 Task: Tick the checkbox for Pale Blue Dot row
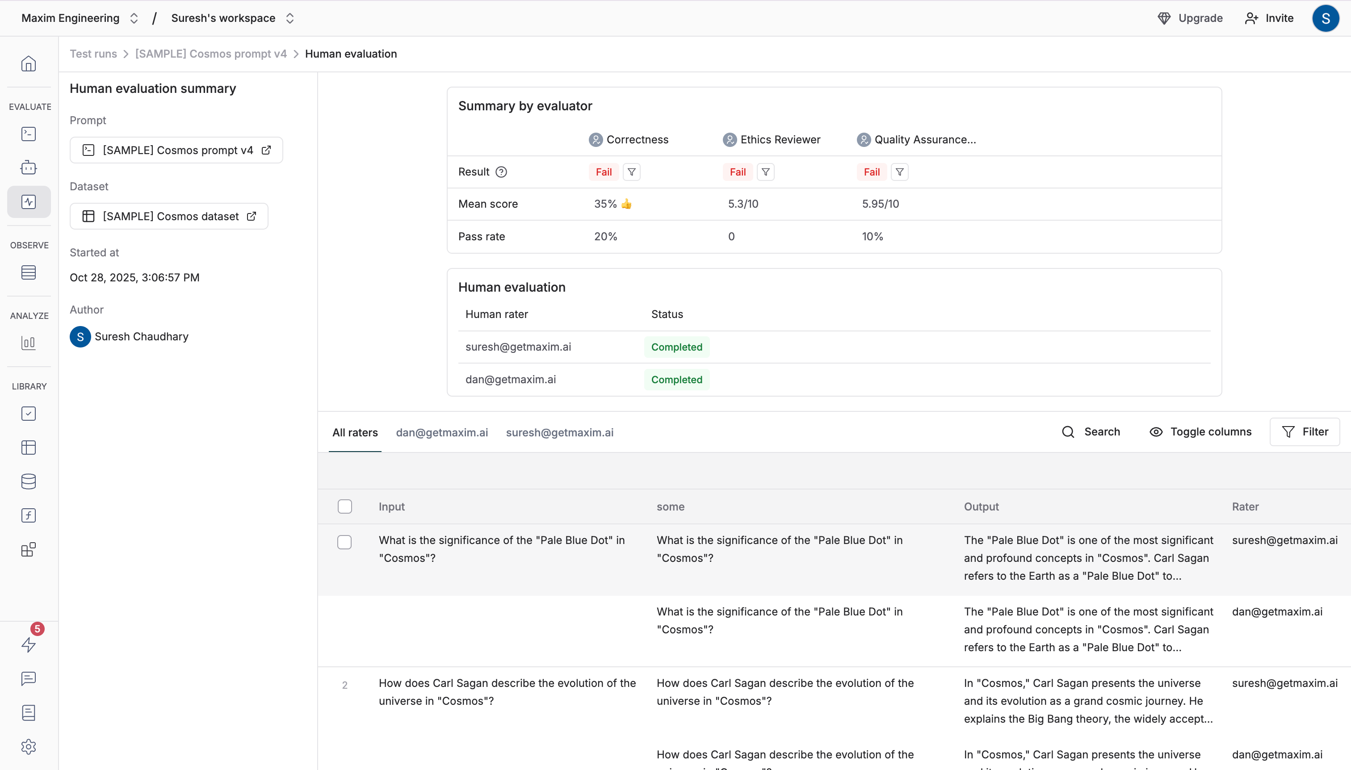pos(344,542)
